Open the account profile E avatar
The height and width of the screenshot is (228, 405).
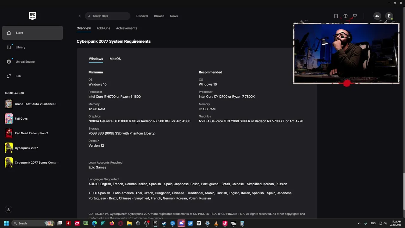click(x=389, y=16)
